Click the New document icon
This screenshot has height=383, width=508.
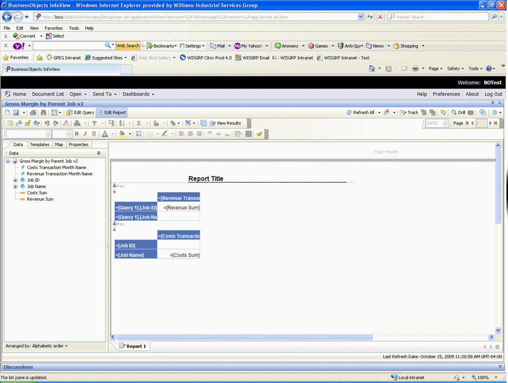(7, 112)
